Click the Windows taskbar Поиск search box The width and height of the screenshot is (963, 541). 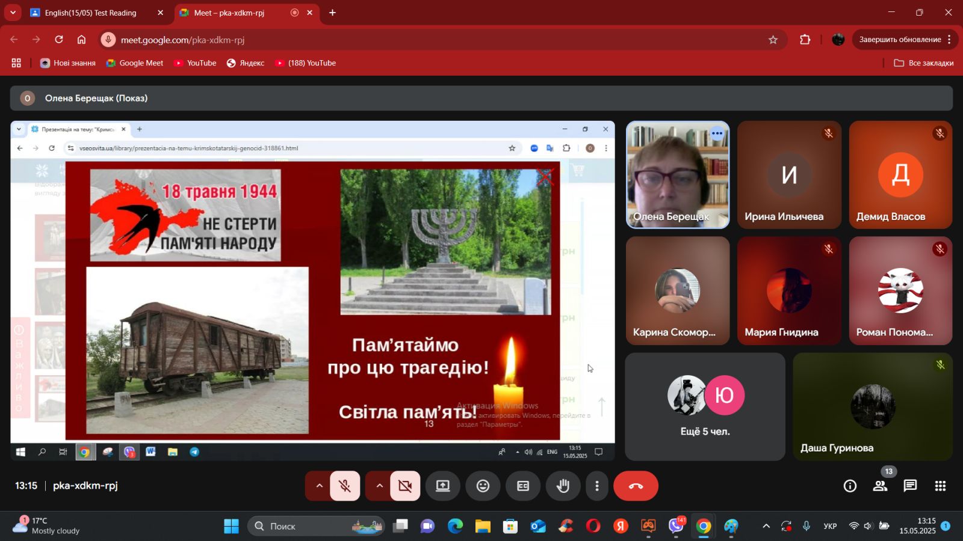pos(316,526)
